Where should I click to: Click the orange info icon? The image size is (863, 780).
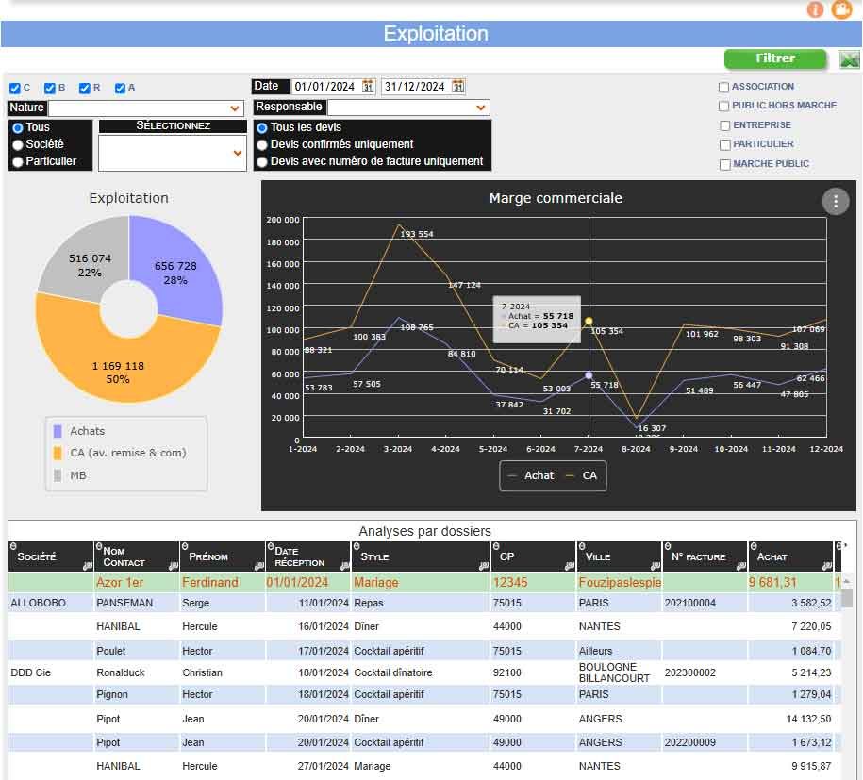pos(816,9)
